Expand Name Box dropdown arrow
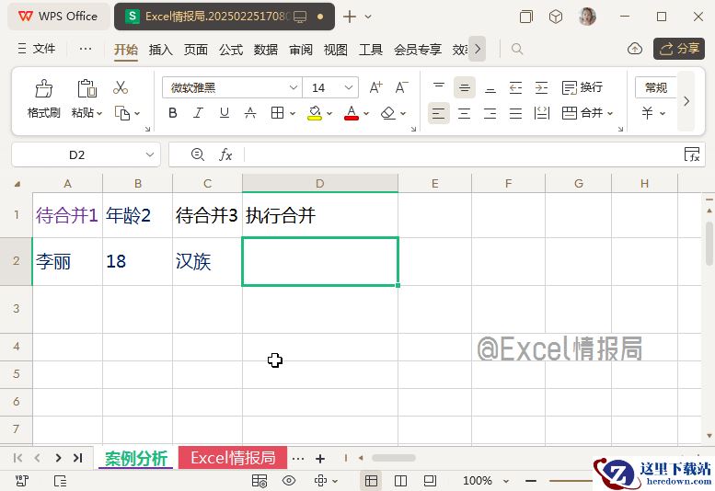Image resolution: width=715 pixels, height=491 pixels. (150, 154)
